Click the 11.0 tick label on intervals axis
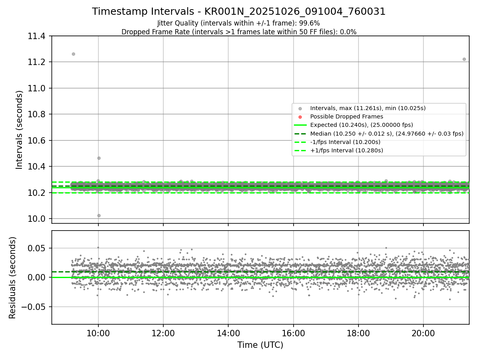The image size is (478, 359). pyautogui.click(x=37, y=88)
